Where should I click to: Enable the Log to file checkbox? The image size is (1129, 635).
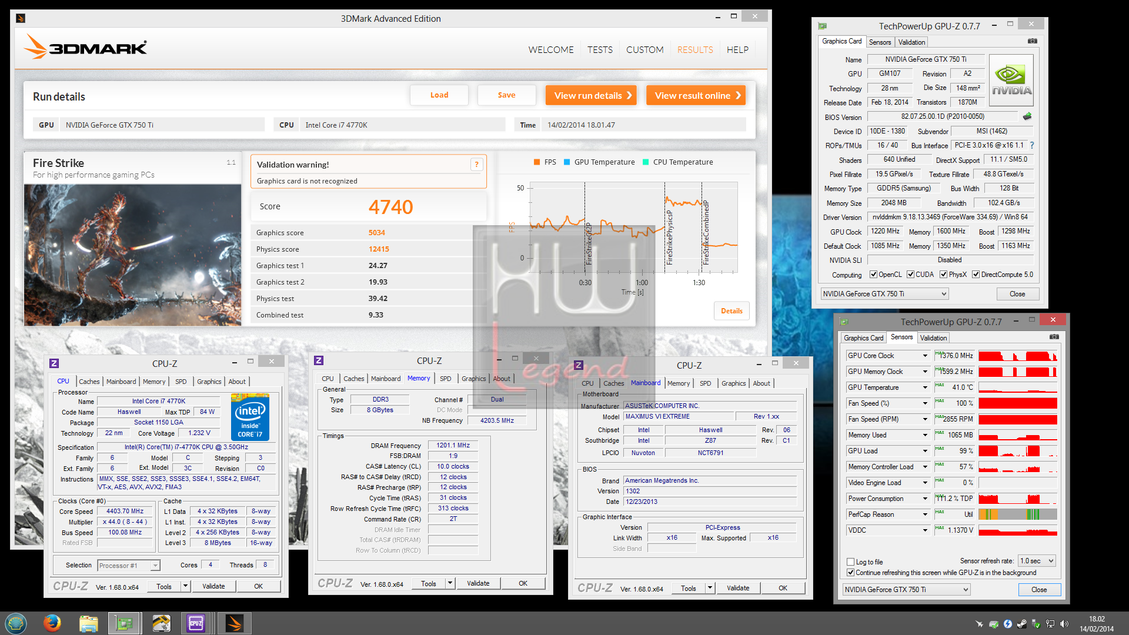(x=850, y=562)
